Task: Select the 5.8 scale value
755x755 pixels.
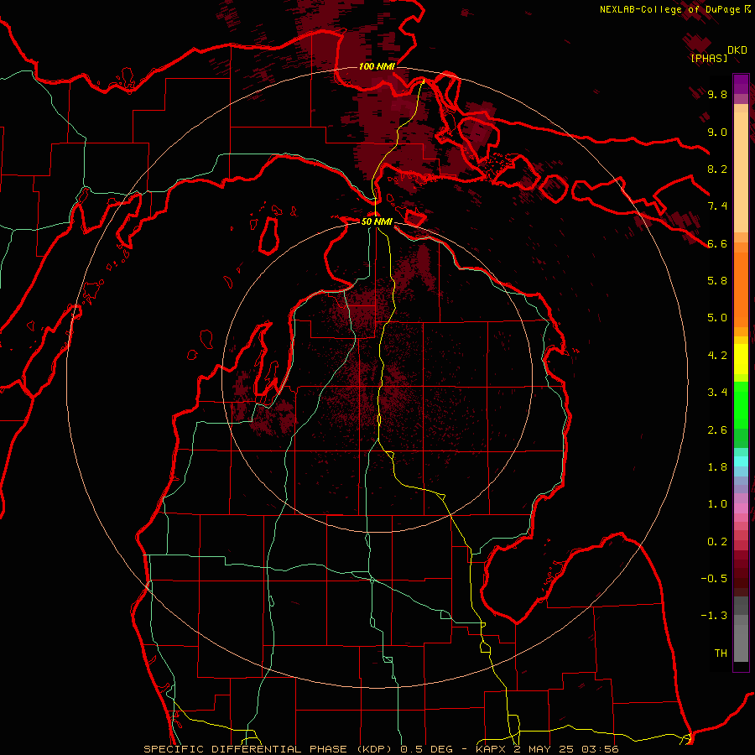Action: 717,281
